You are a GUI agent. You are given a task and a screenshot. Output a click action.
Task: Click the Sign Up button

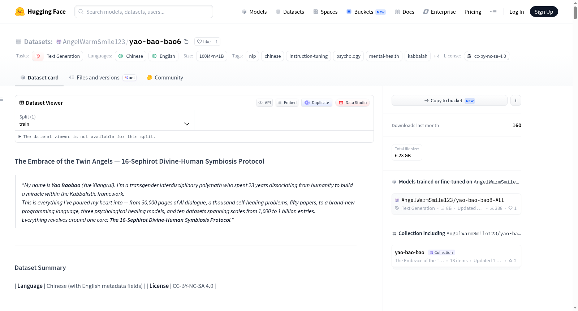(x=544, y=12)
